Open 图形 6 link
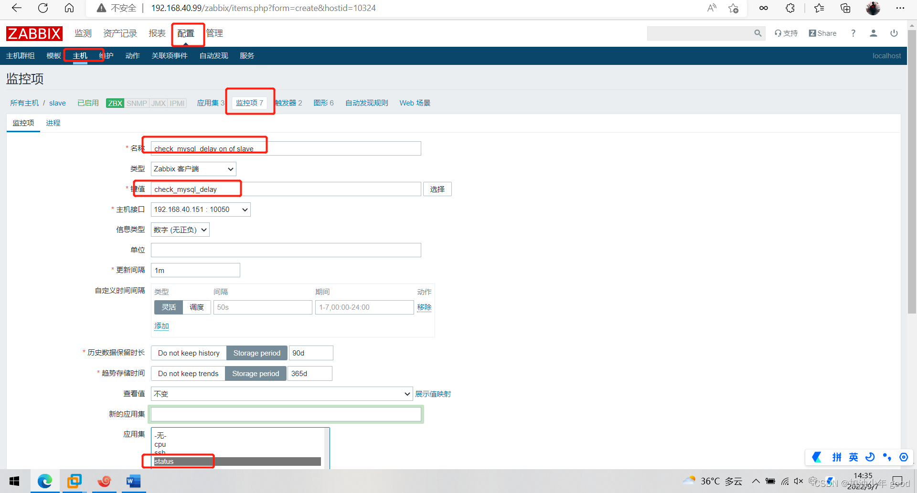 (x=323, y=103)
